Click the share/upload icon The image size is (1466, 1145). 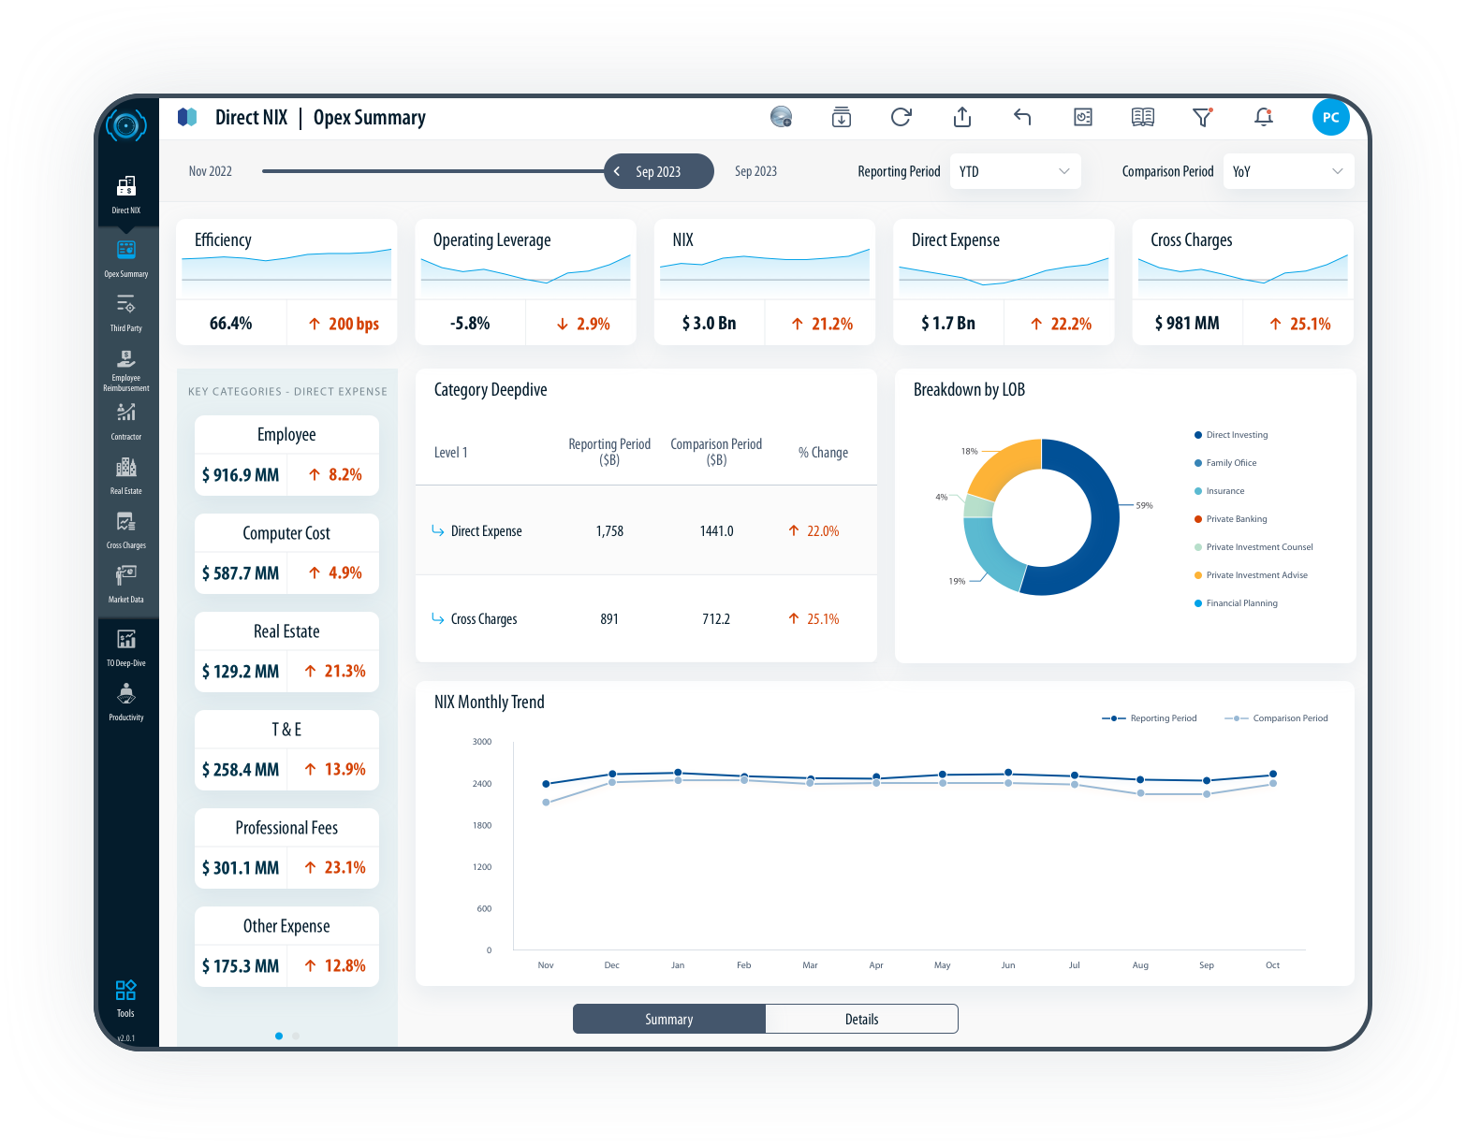click(x=961, y=117)
